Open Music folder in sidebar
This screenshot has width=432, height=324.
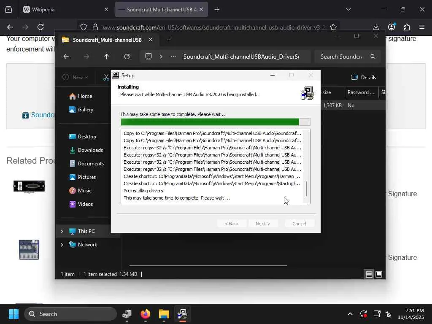[81, 191]
